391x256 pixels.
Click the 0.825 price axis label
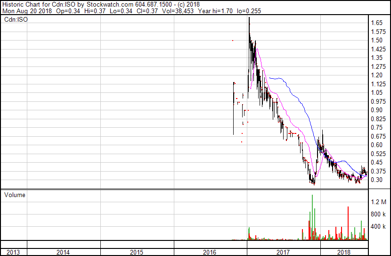point(378,119)
